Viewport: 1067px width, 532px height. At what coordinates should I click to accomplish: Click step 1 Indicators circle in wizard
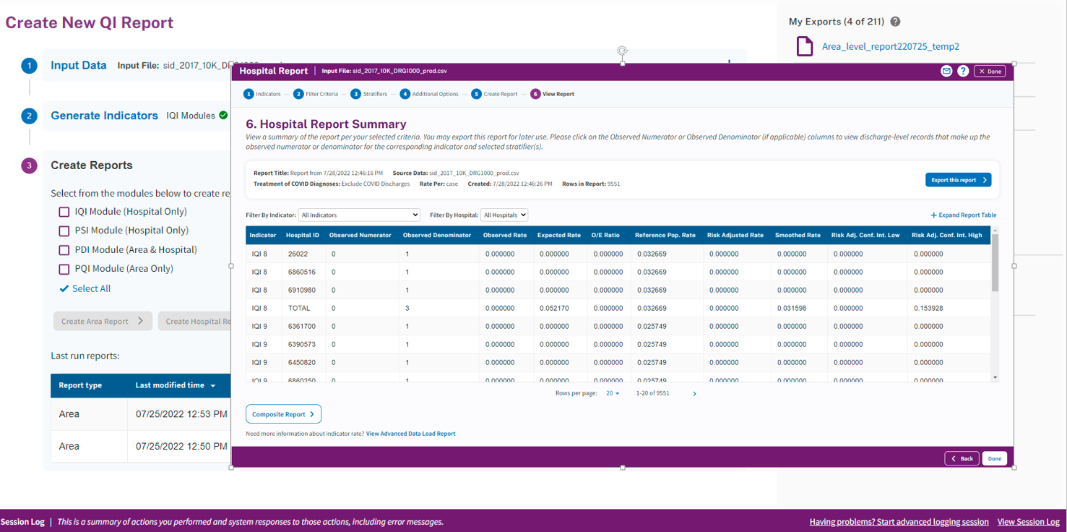(x=249, y=94)
